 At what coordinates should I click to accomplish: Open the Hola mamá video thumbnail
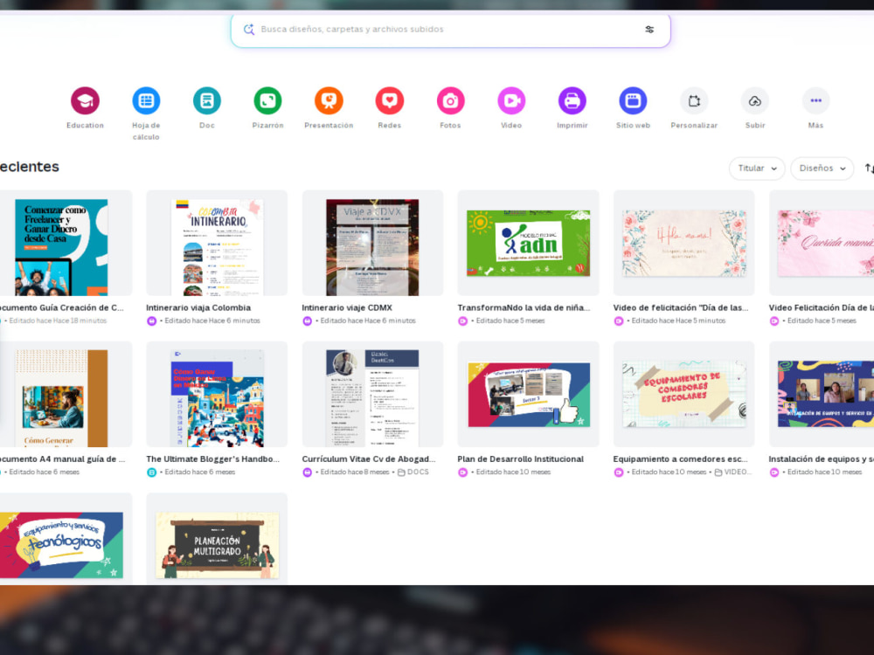pos(684,244)
